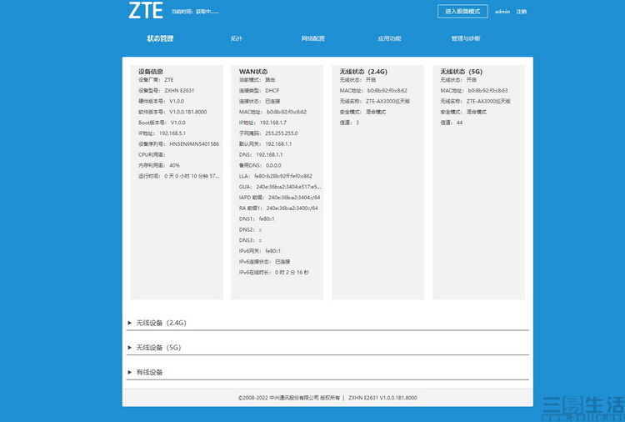Viewport: 625px width, 422px height.
Task: Select the memory usage value 40%
Action: point(175,165)
